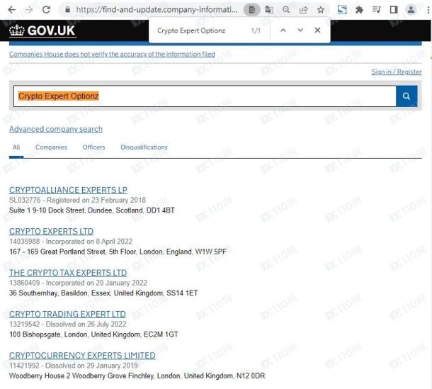Click the address bar URL
The height and width of the screenshot is (389, 432).
(x=157, y=10)
